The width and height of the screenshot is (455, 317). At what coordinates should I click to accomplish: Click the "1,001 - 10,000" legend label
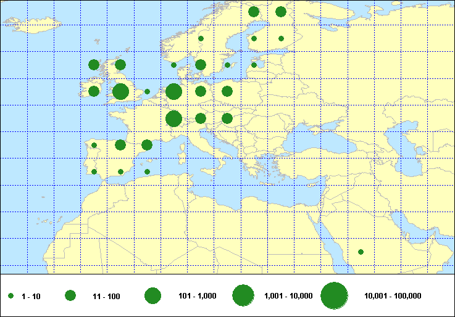click(x=288, y=297)
